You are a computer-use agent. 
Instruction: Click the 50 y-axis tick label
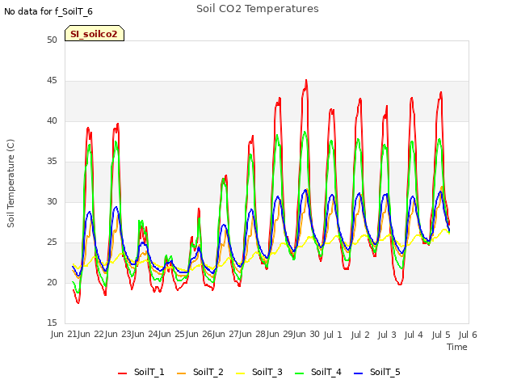[52, 40]
